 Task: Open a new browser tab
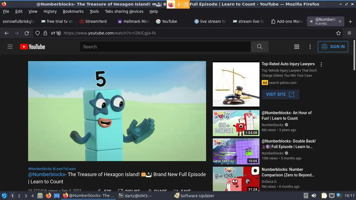tap(350, 21)
